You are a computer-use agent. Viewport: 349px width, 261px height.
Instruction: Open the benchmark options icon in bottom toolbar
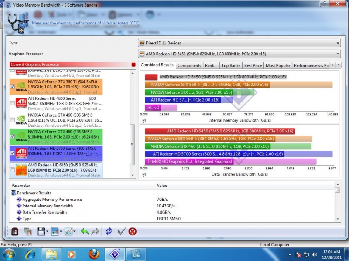click(15, 232)
